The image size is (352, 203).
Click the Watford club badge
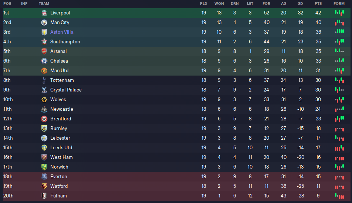[44, 186]
